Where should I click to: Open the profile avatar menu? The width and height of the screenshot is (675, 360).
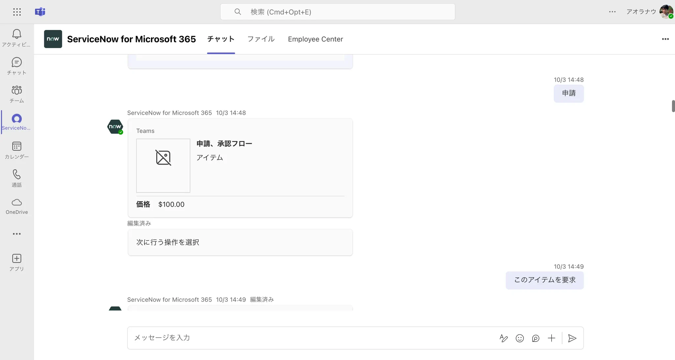(x=666, y=12)
